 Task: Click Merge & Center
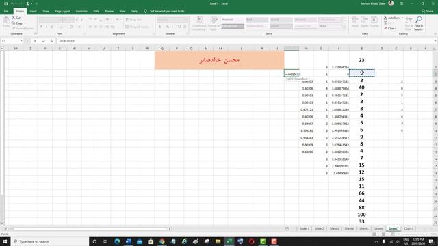click(x=138, y=27)
